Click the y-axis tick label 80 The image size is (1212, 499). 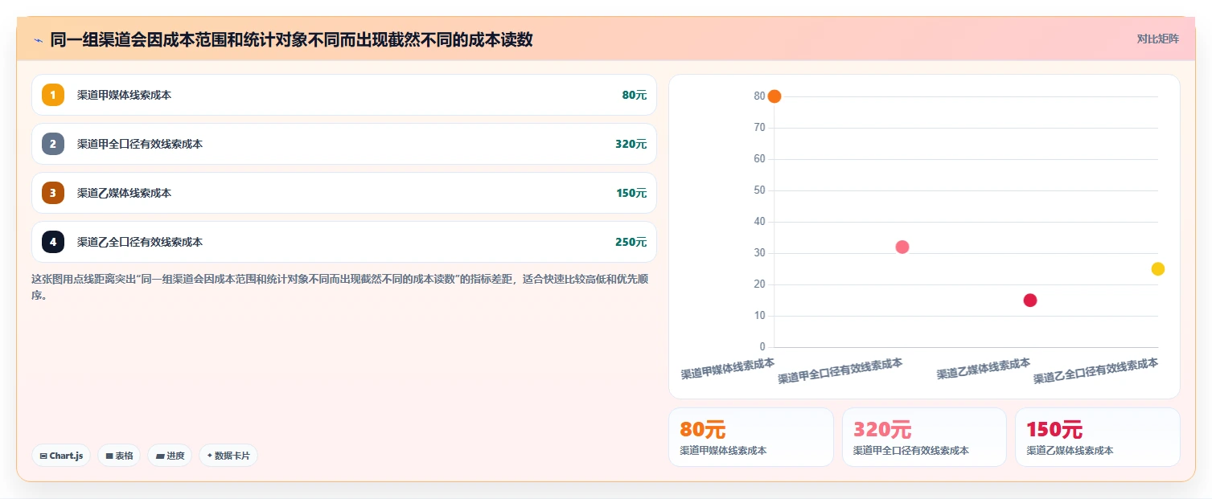tap(759, 96)
